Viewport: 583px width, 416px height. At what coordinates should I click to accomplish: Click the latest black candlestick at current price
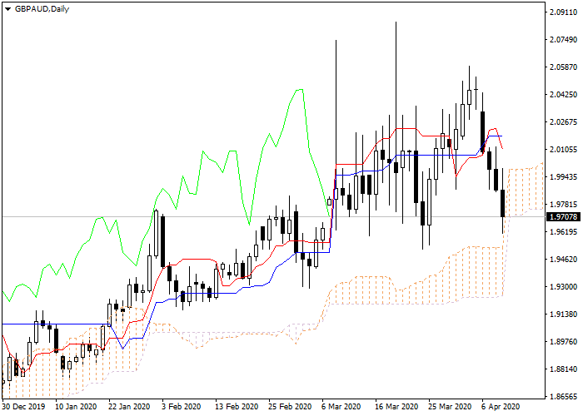tap(503, 203)
